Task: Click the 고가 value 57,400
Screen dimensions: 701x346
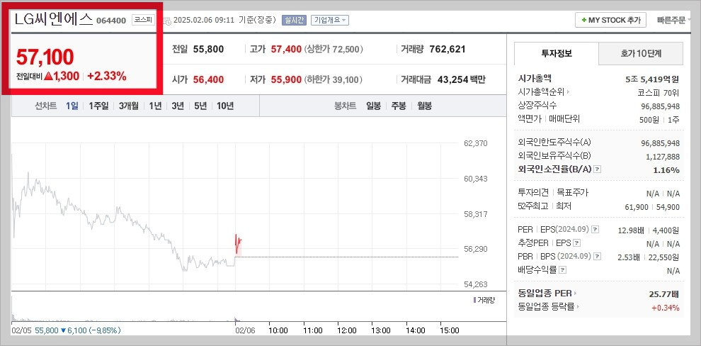Action: coord(286,49)
